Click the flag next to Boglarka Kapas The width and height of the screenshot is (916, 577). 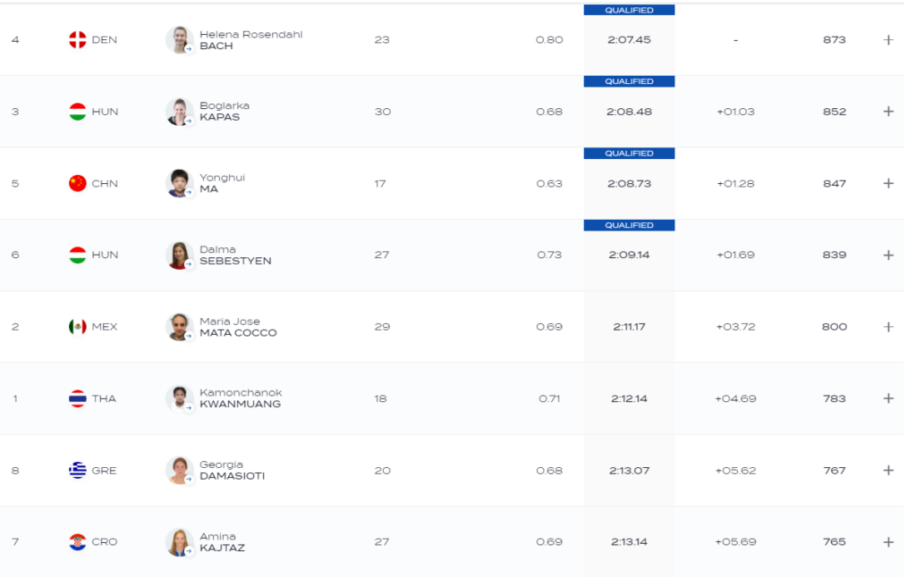click(x=78, y=112)
